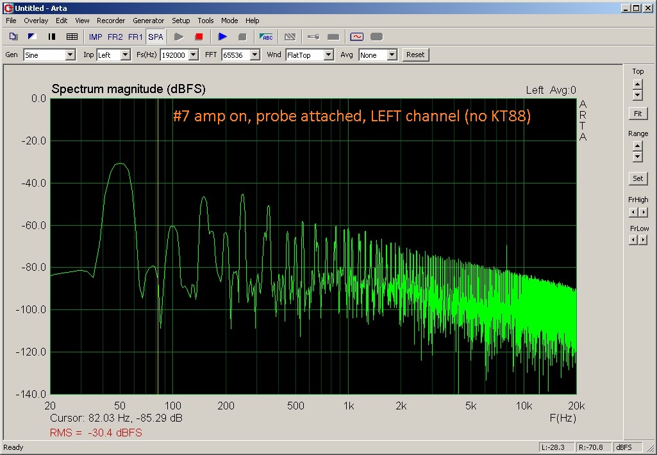657x455 pixels.
Task: Click FrLow left arrow
Action: click(633, 240)
